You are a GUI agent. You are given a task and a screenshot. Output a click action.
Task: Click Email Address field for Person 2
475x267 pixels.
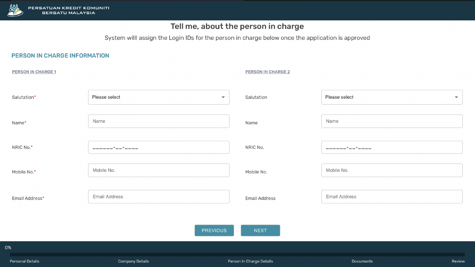coord(392,197)
